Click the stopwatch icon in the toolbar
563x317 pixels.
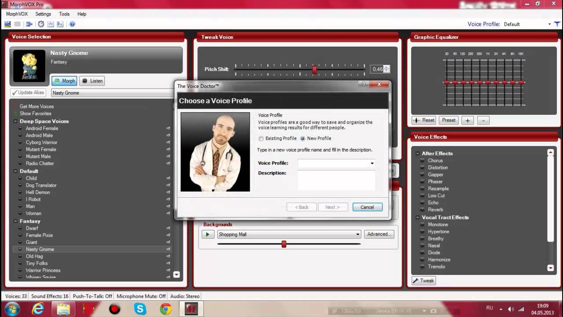[x=41, y=24]
